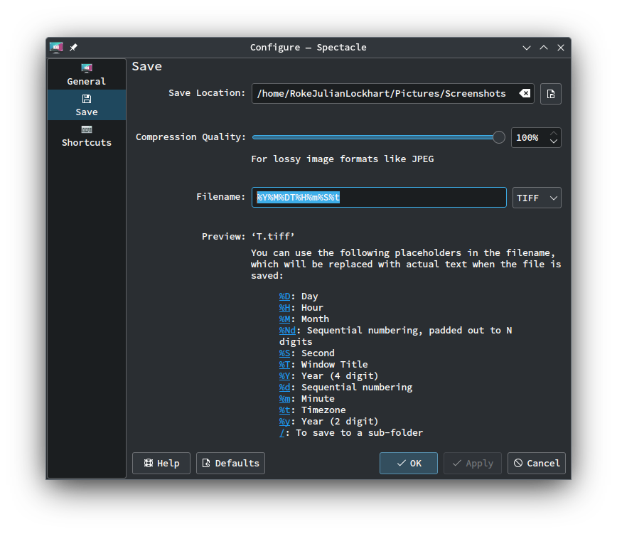Clear the Save Location text field
This screenshot has width=617, height=534.
[524, 93]
